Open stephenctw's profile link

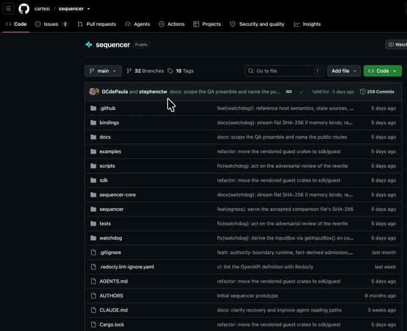[x=153, y=92]
